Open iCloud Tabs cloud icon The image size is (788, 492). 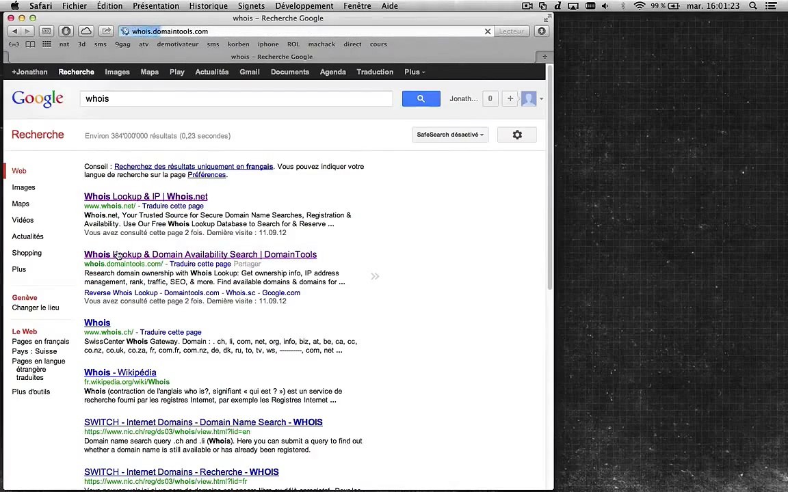pyautogui.click(x=86, y=31)
